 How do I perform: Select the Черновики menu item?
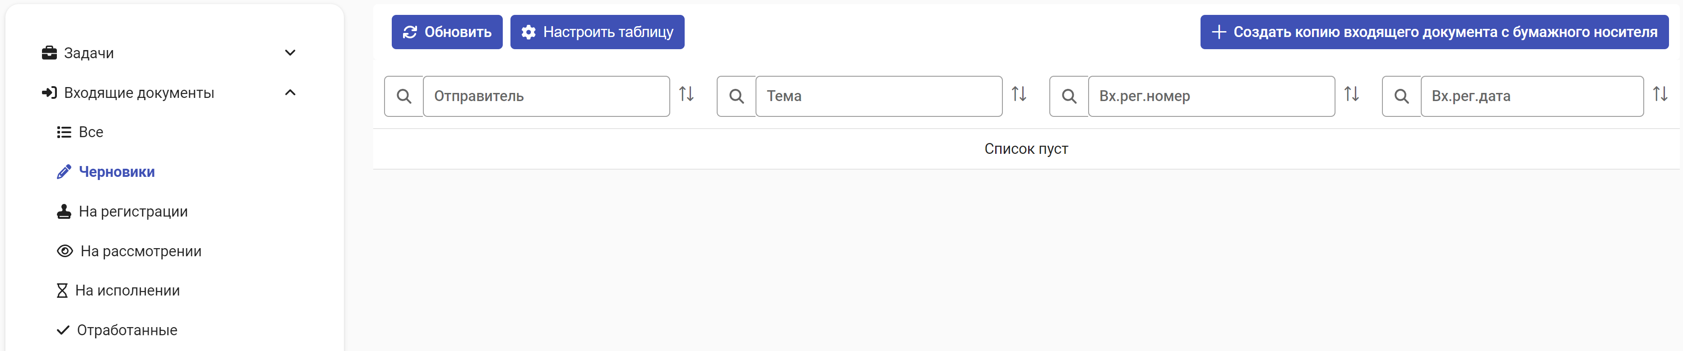coord(116,172)
